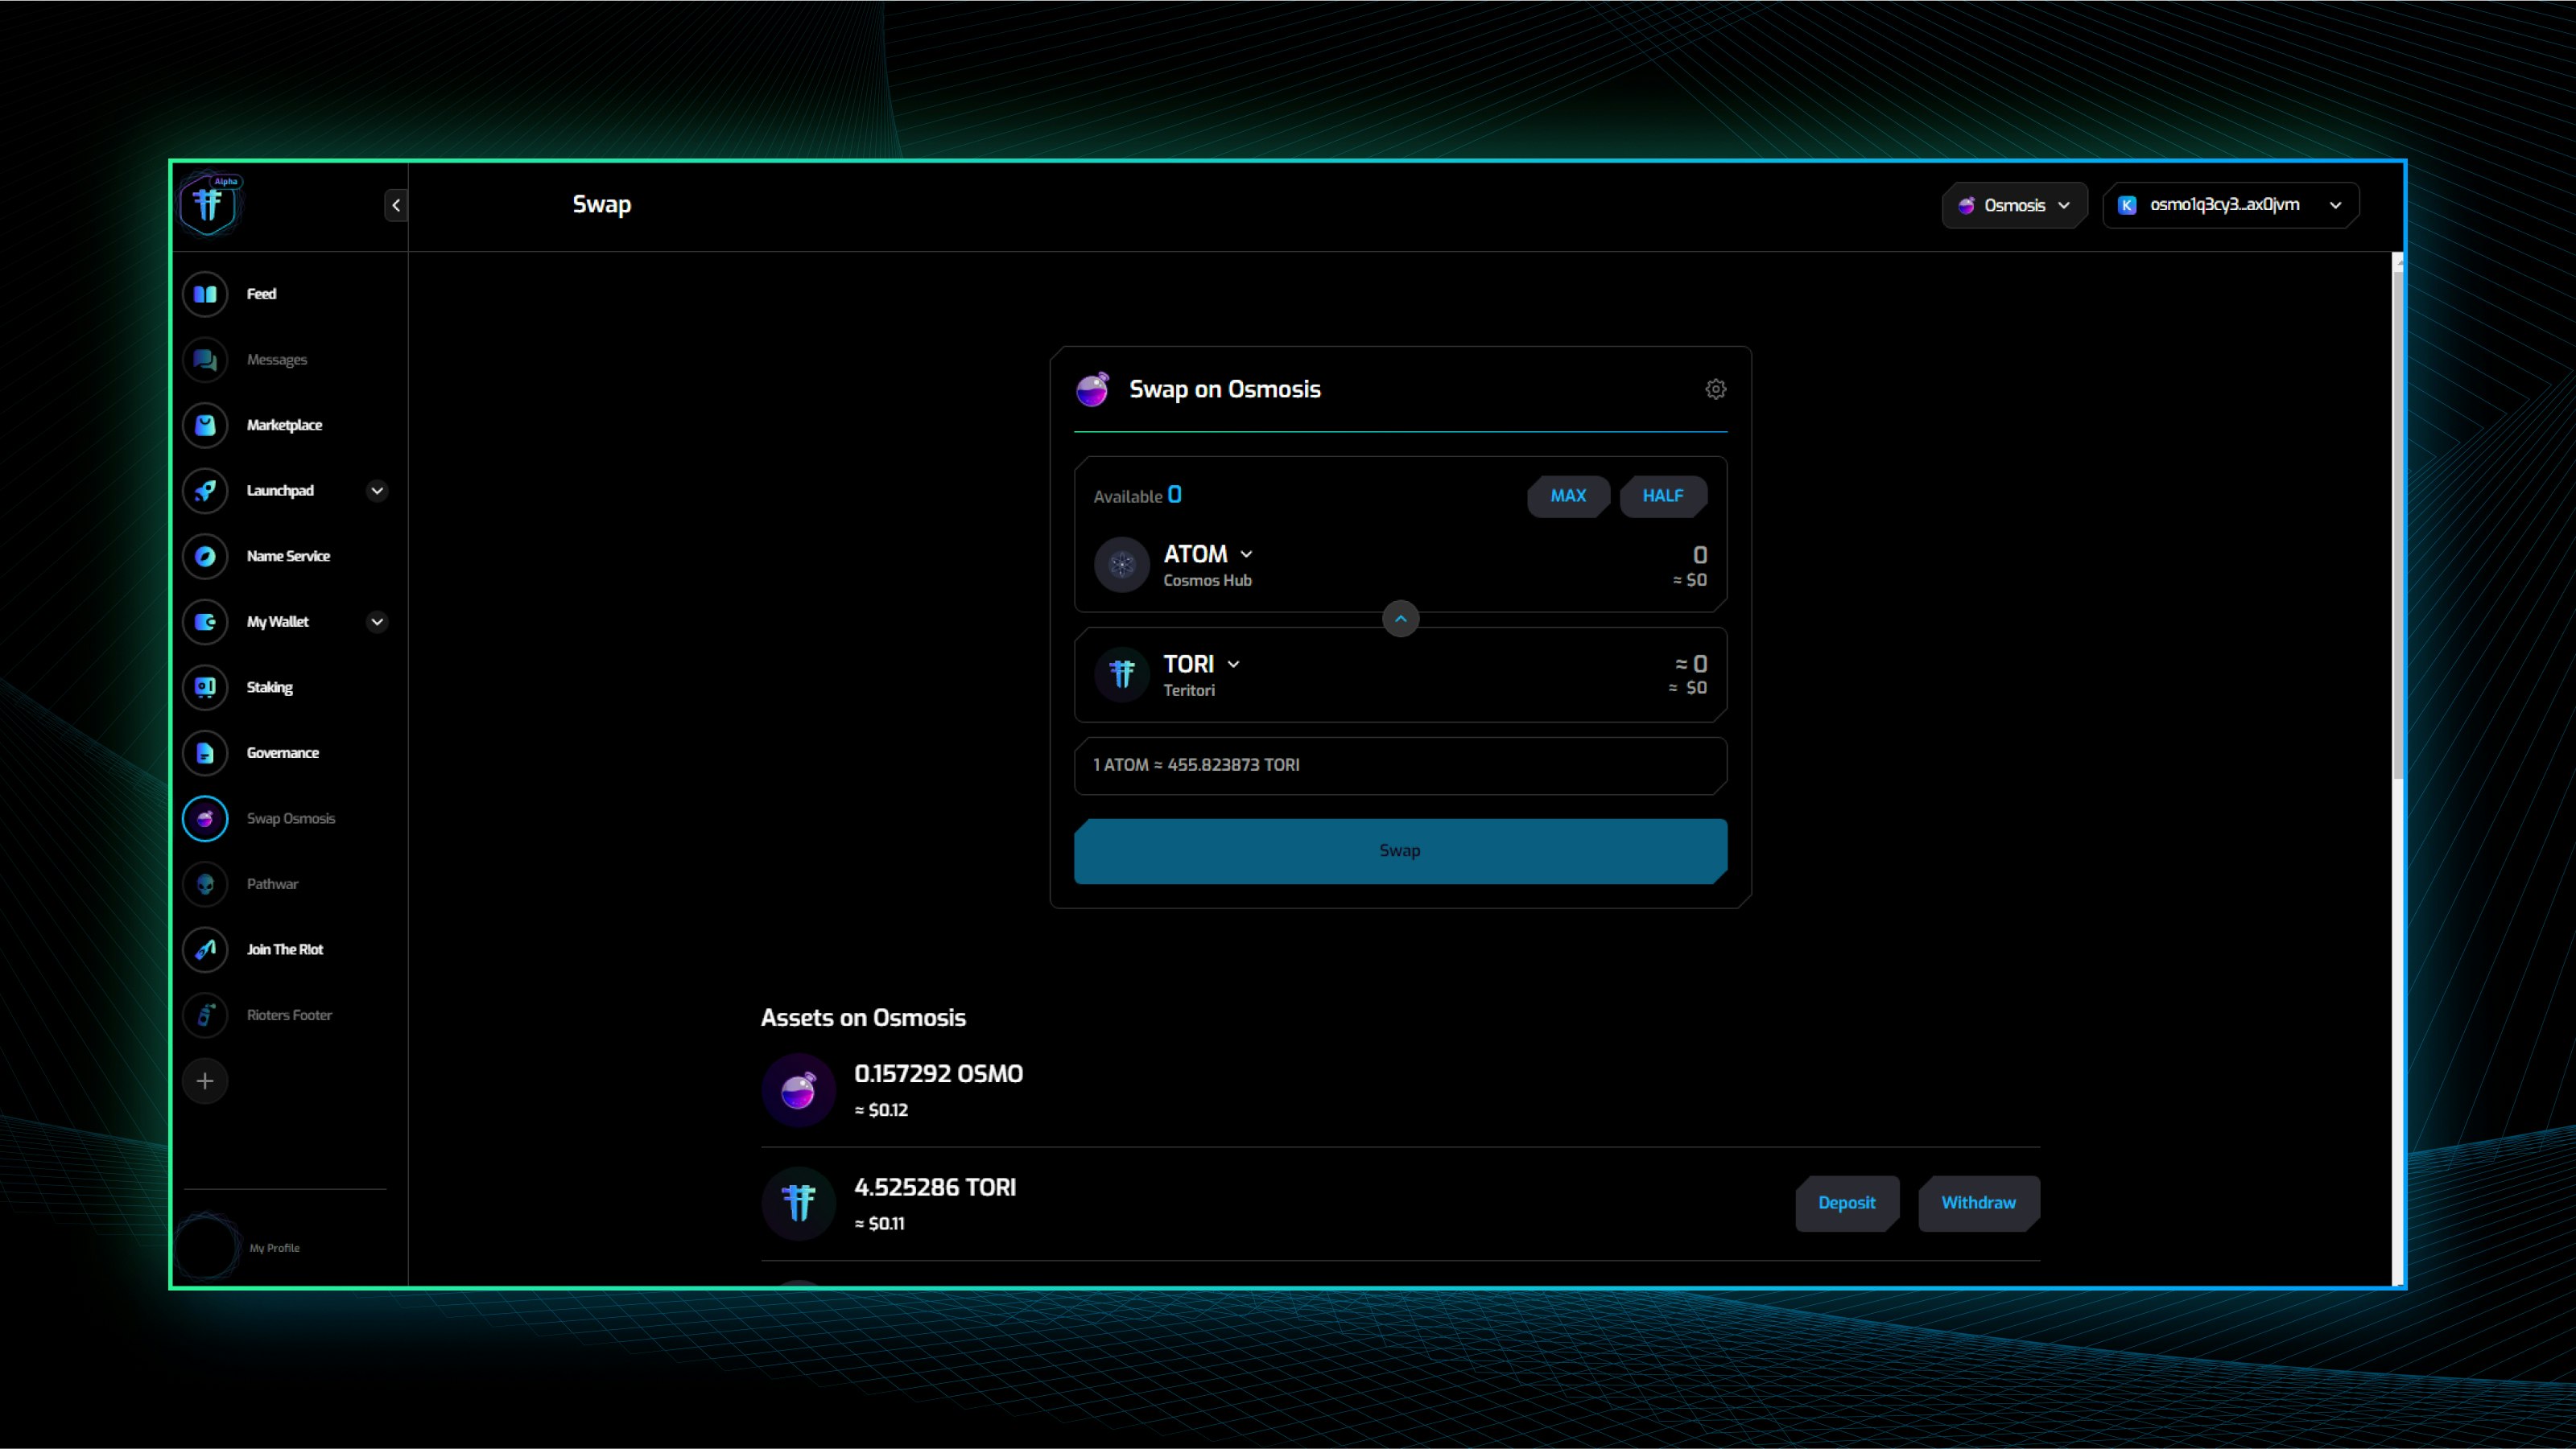Image resolution: width=2576 pixels, height=1449 pixels.
Task: Click the HALF amount button
Action: tap(1663, 496)
